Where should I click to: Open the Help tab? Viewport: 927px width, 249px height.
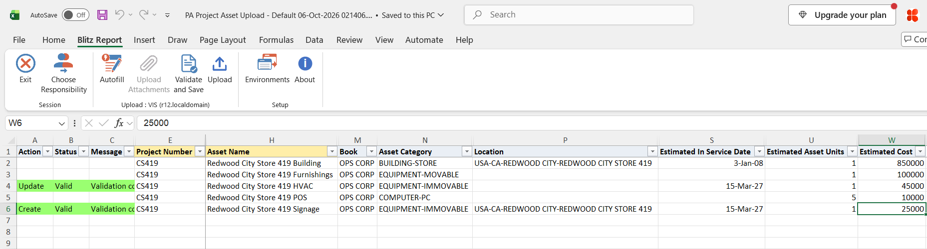[464, 40]
